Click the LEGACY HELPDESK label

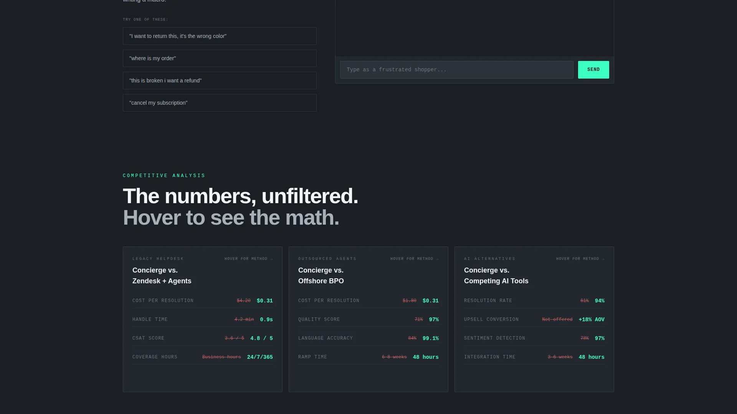158,259
